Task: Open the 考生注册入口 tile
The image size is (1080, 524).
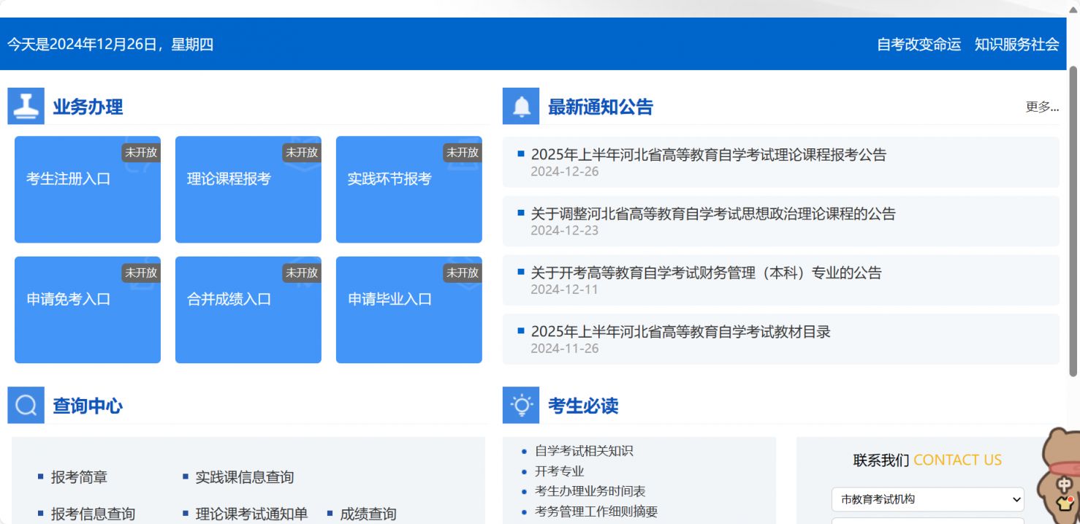Action: click(x=88, y=189)
